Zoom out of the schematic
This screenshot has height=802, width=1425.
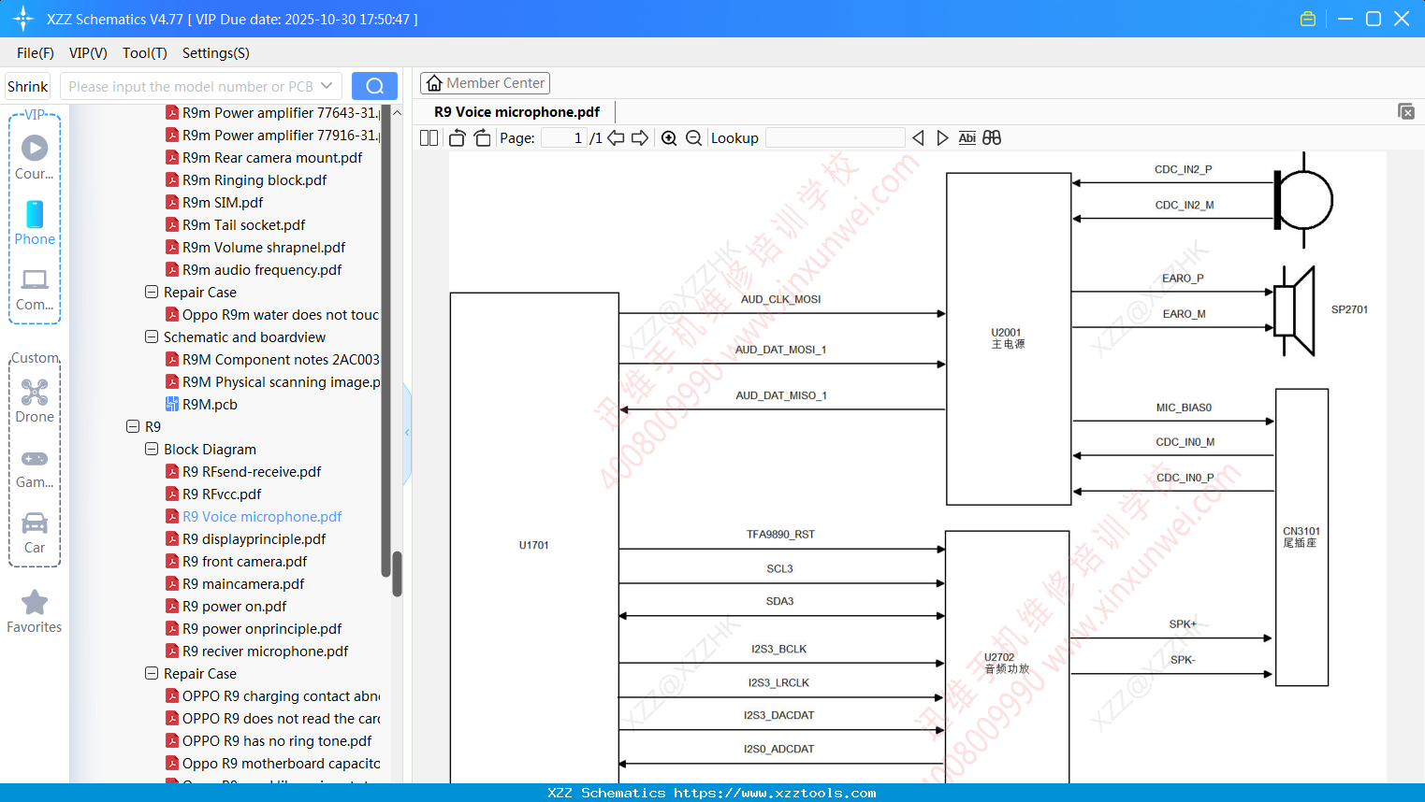tap(693, 137)
